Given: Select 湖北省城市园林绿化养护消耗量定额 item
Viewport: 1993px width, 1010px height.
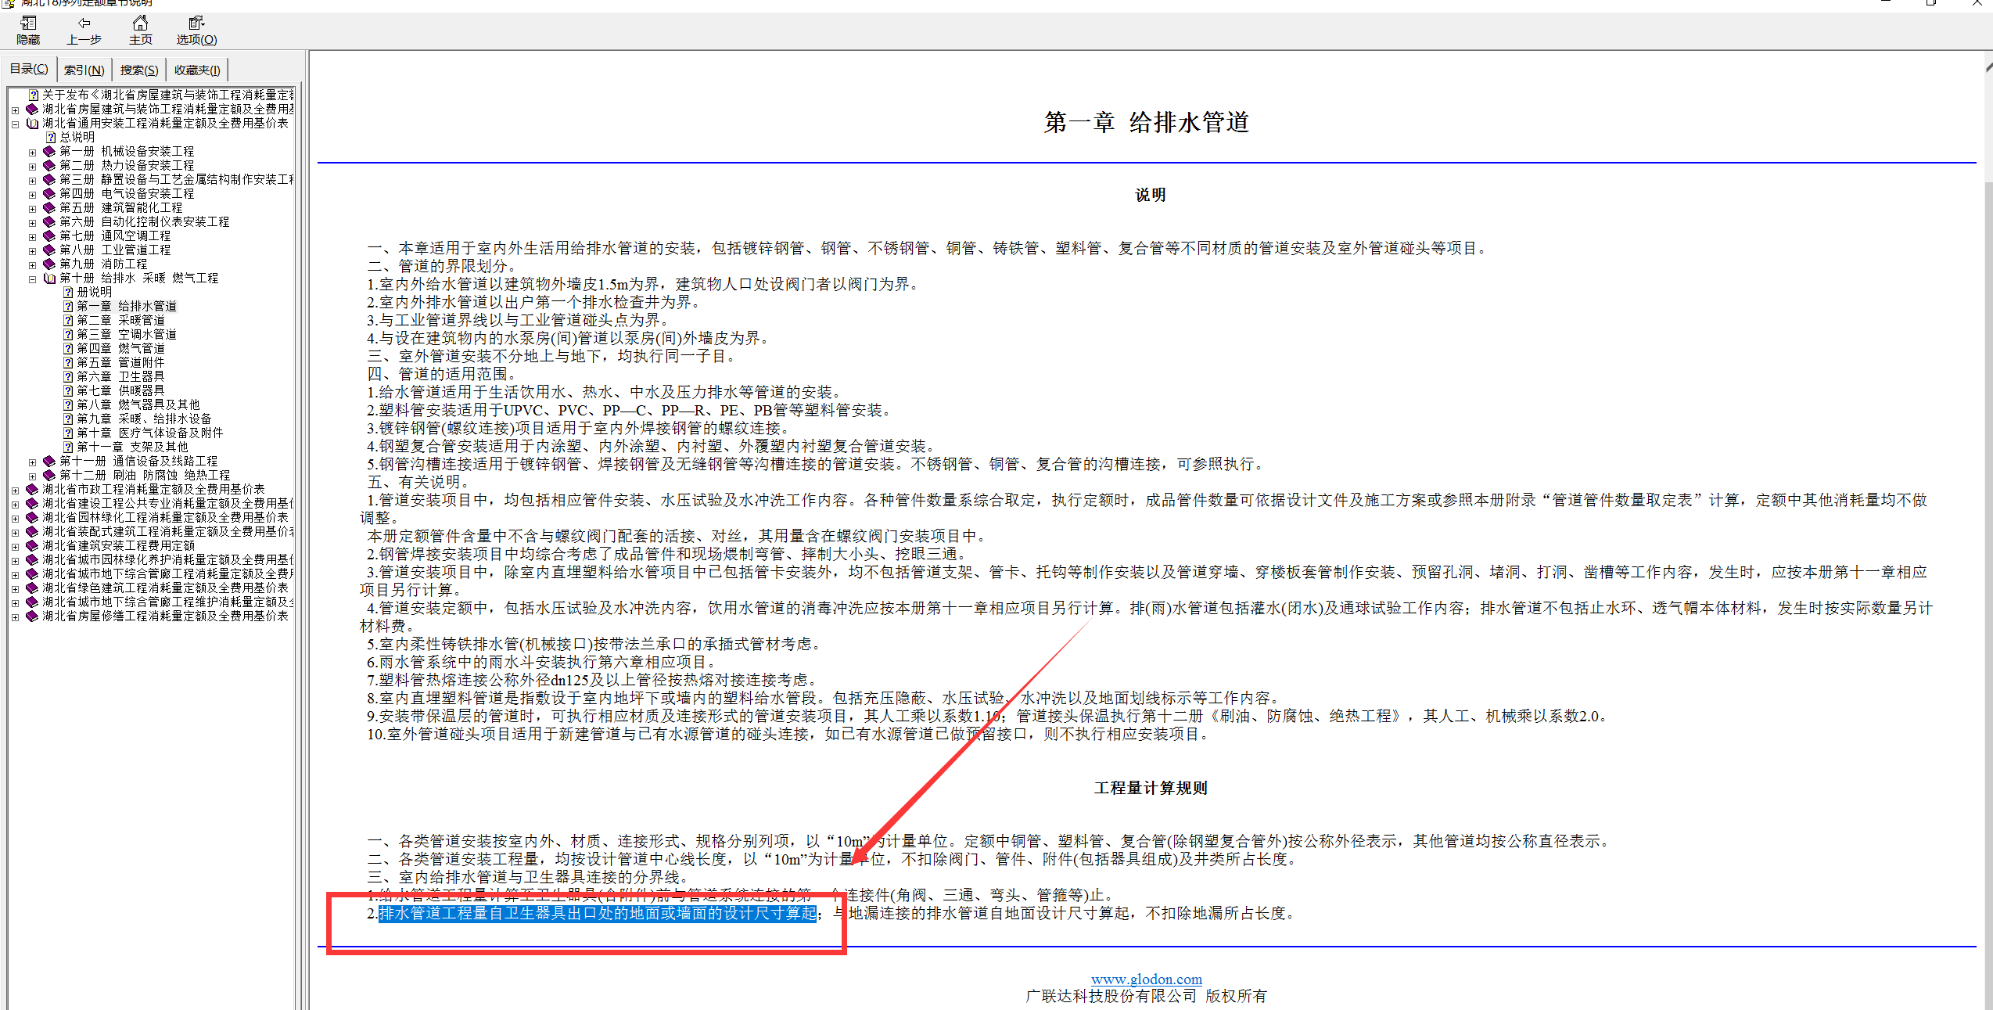Looking at the screenshot, I should [168, 559].
